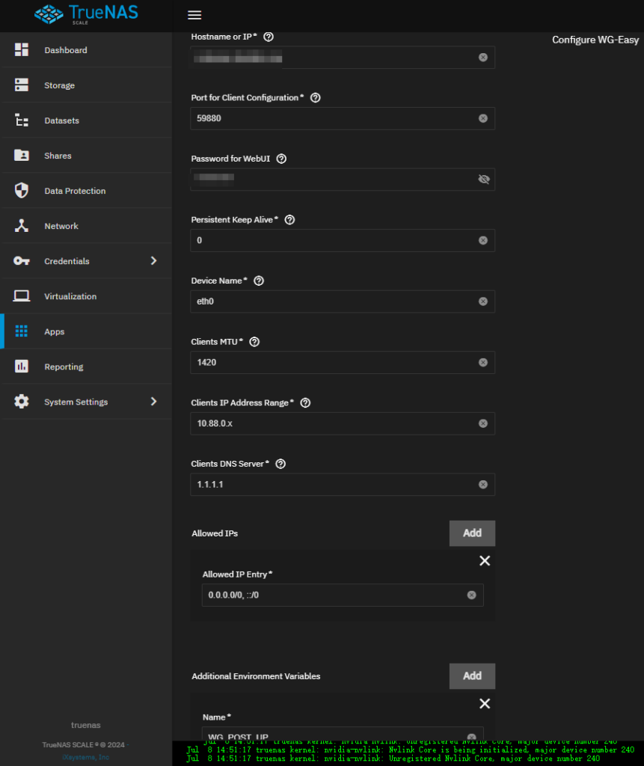Click the Datasets tree icon
644x766 pixels.
point(22,120)
